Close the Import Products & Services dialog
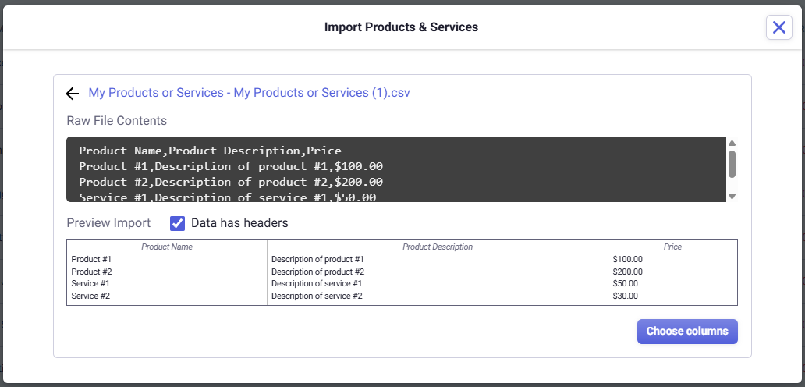Screen dimensions: 805x387 click(778, 27)
